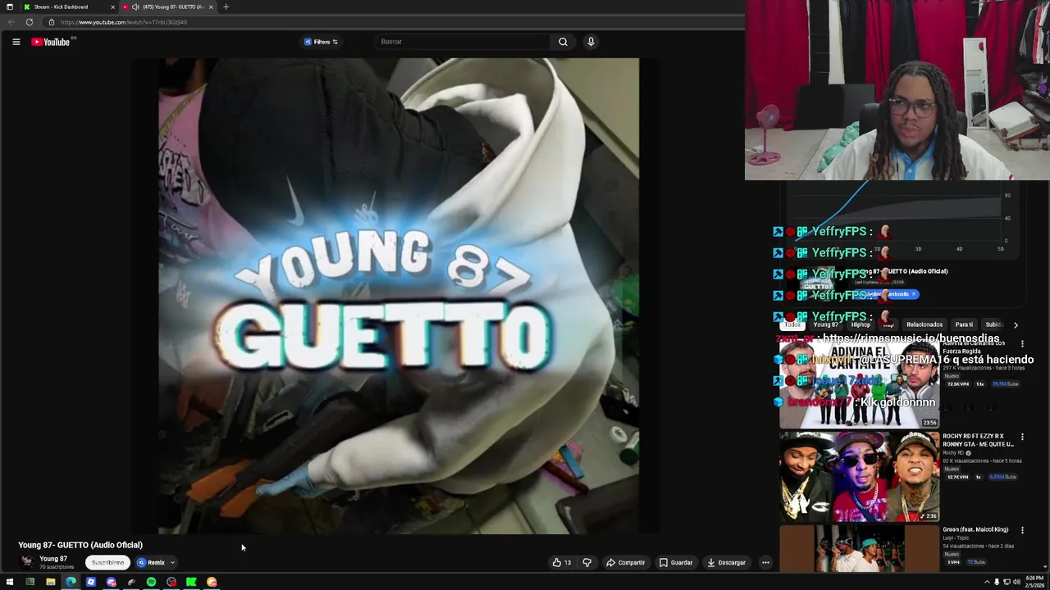
Task: Show hidden system tray icons
Action: (987, 582)
